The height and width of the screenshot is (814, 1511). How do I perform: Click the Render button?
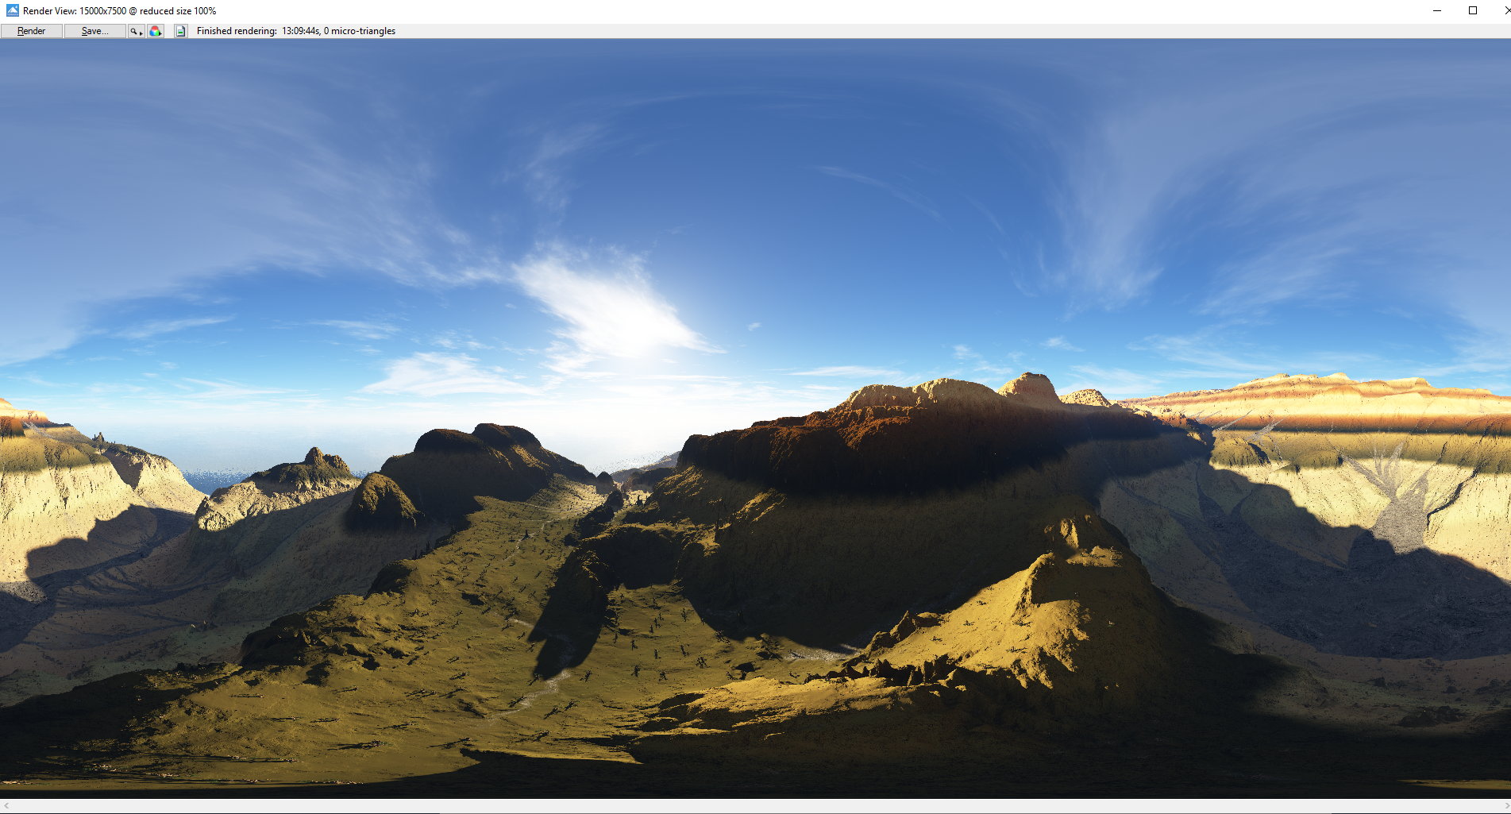(x=32, y=31)
